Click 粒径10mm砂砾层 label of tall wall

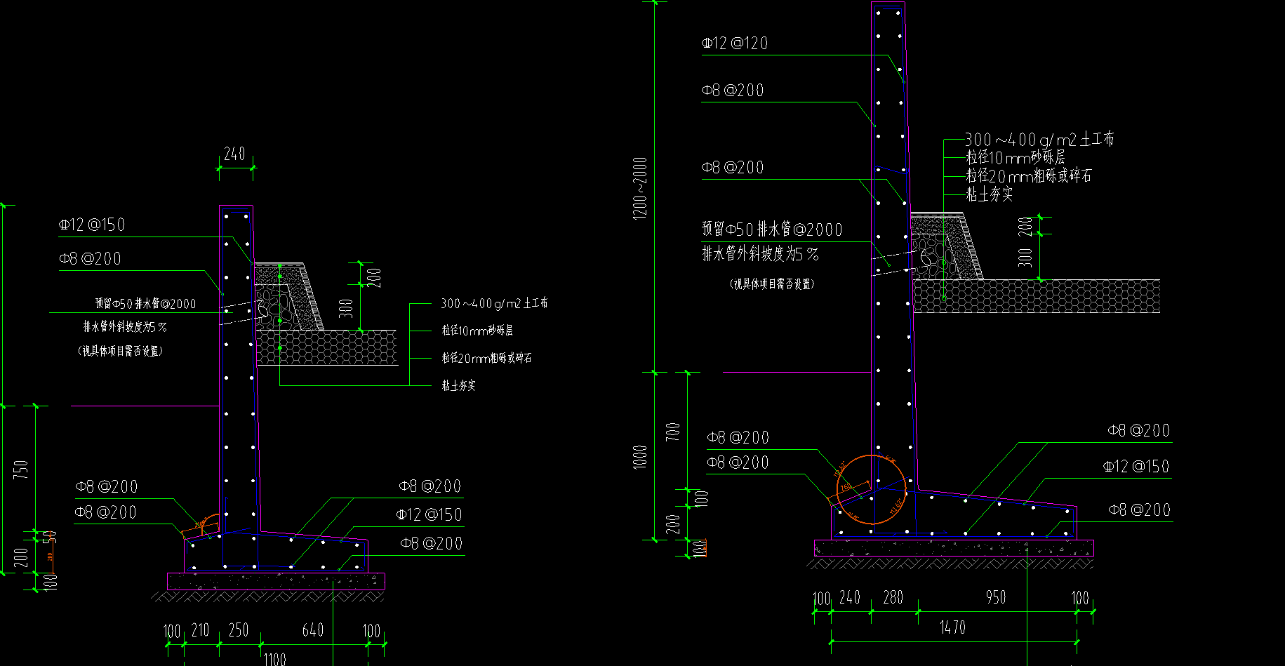(x=1016, y=157)
